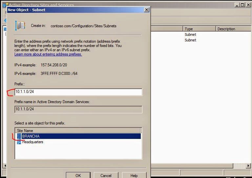Click the left arrow of the horizontal scrollbar
This screenshot has width=252, height=178.
(x=5, y=166)
